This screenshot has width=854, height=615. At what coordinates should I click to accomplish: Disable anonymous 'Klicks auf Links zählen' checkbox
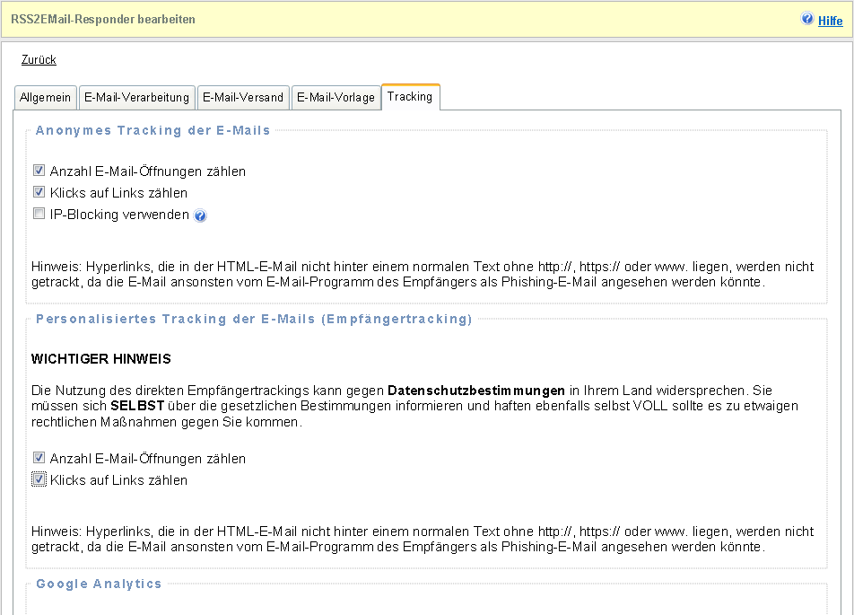point(39,192)
